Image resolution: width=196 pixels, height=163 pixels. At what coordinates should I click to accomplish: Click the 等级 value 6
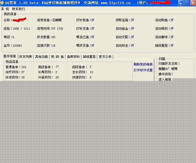13,37
